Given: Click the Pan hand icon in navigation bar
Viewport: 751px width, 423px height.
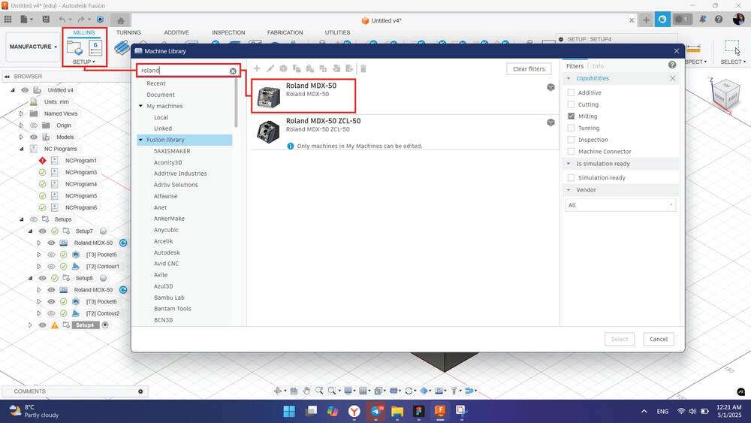Looking at the screenshot, I should coord(306,391).
